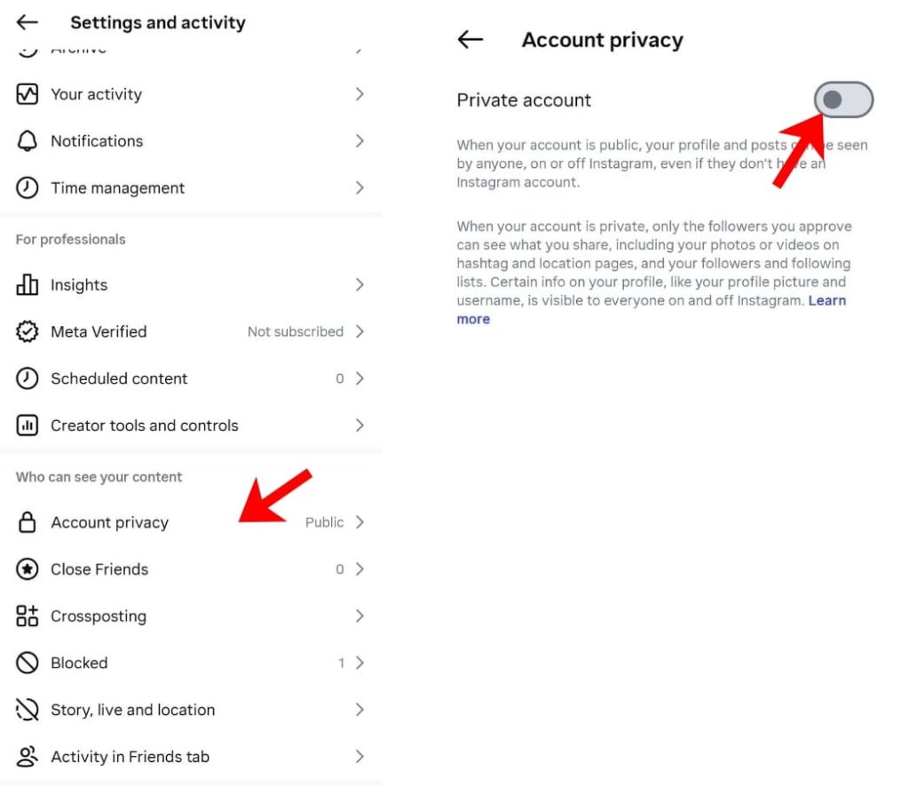Open Activity in Friends tab entry
Viewport: 909px width, 803px height.
point(130,757)
